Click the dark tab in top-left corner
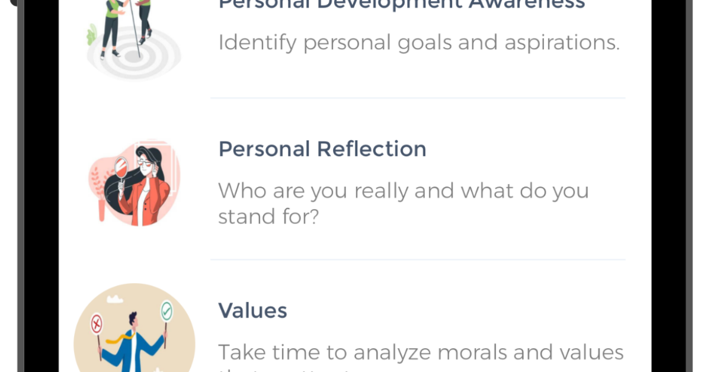This screenshot has height=372, width=711. pyautogui.click(x=8, y=4)
